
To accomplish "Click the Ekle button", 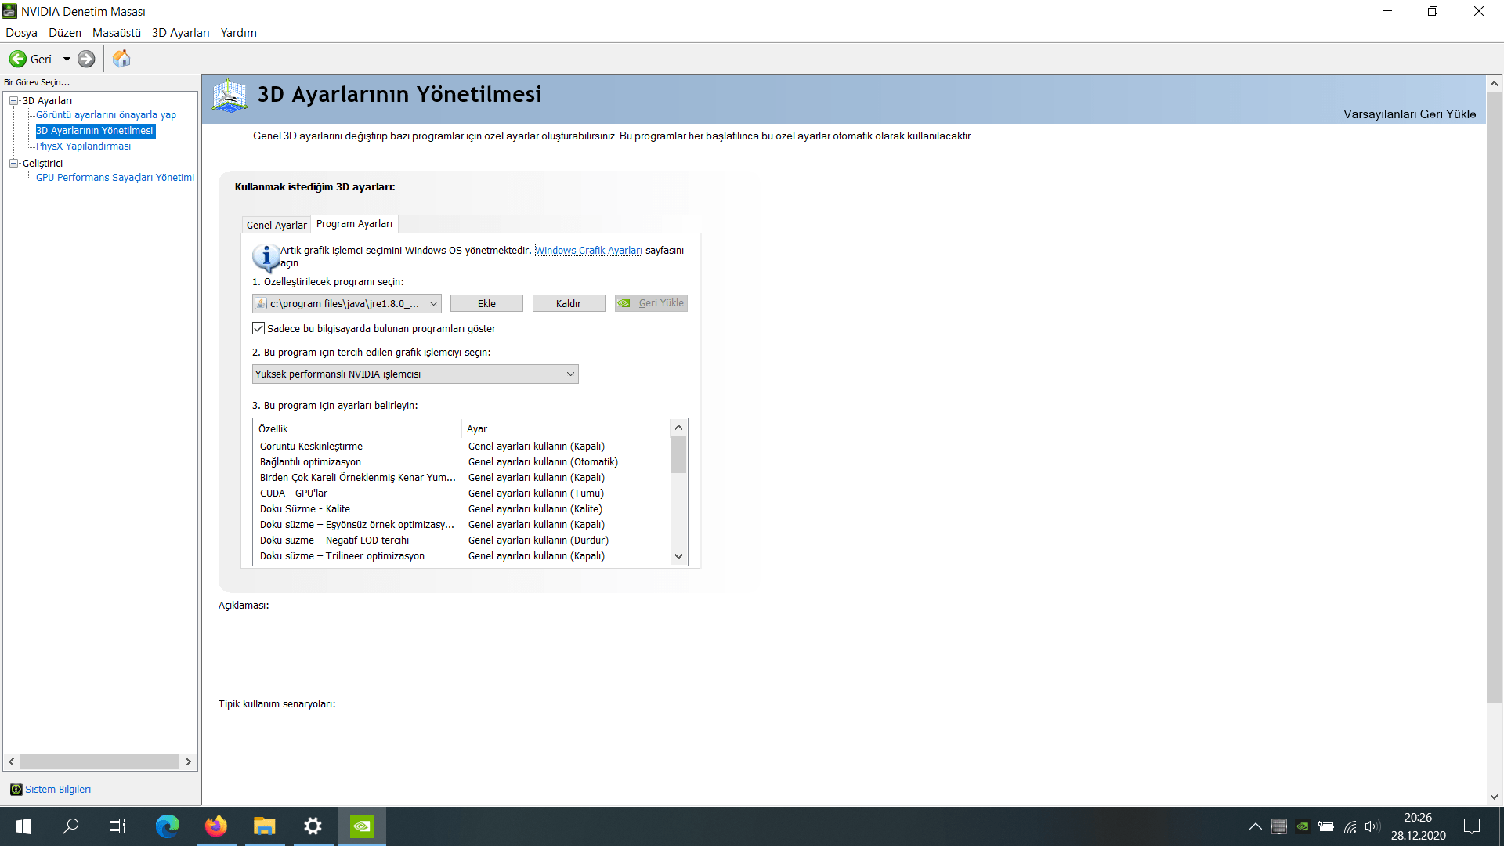I will pyautogui.click(x=486, y=303).
